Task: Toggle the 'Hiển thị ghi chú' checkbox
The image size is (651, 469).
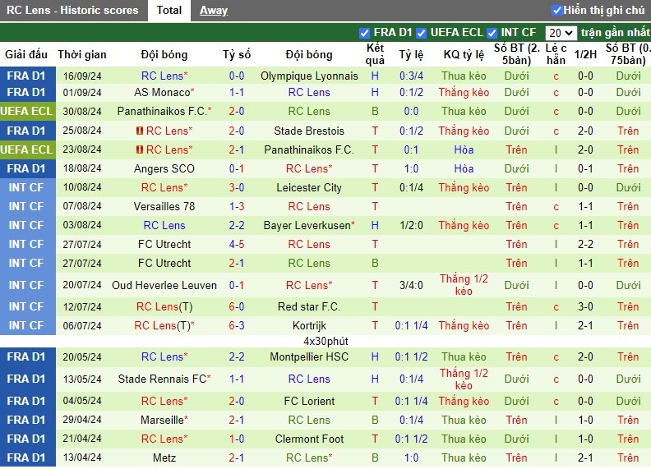Action: tap(556, 10)
